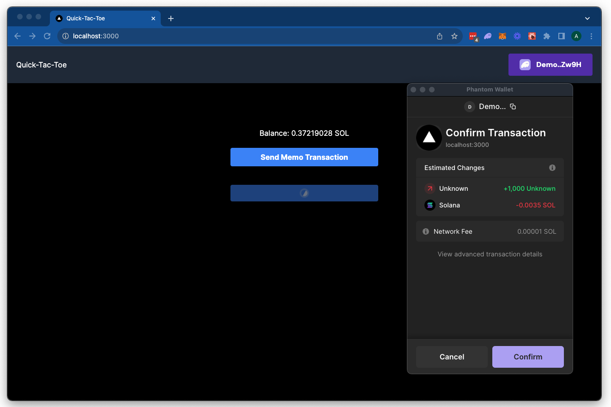Close the Quick-Tac-Toe tab
The height and width of the screenshot is (407, 611).
[x=153, y=18]
